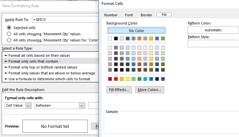Switch to the Number tab
Image resolution: width=239 pixels, height=137 pixels.
(x=111, y=15)
